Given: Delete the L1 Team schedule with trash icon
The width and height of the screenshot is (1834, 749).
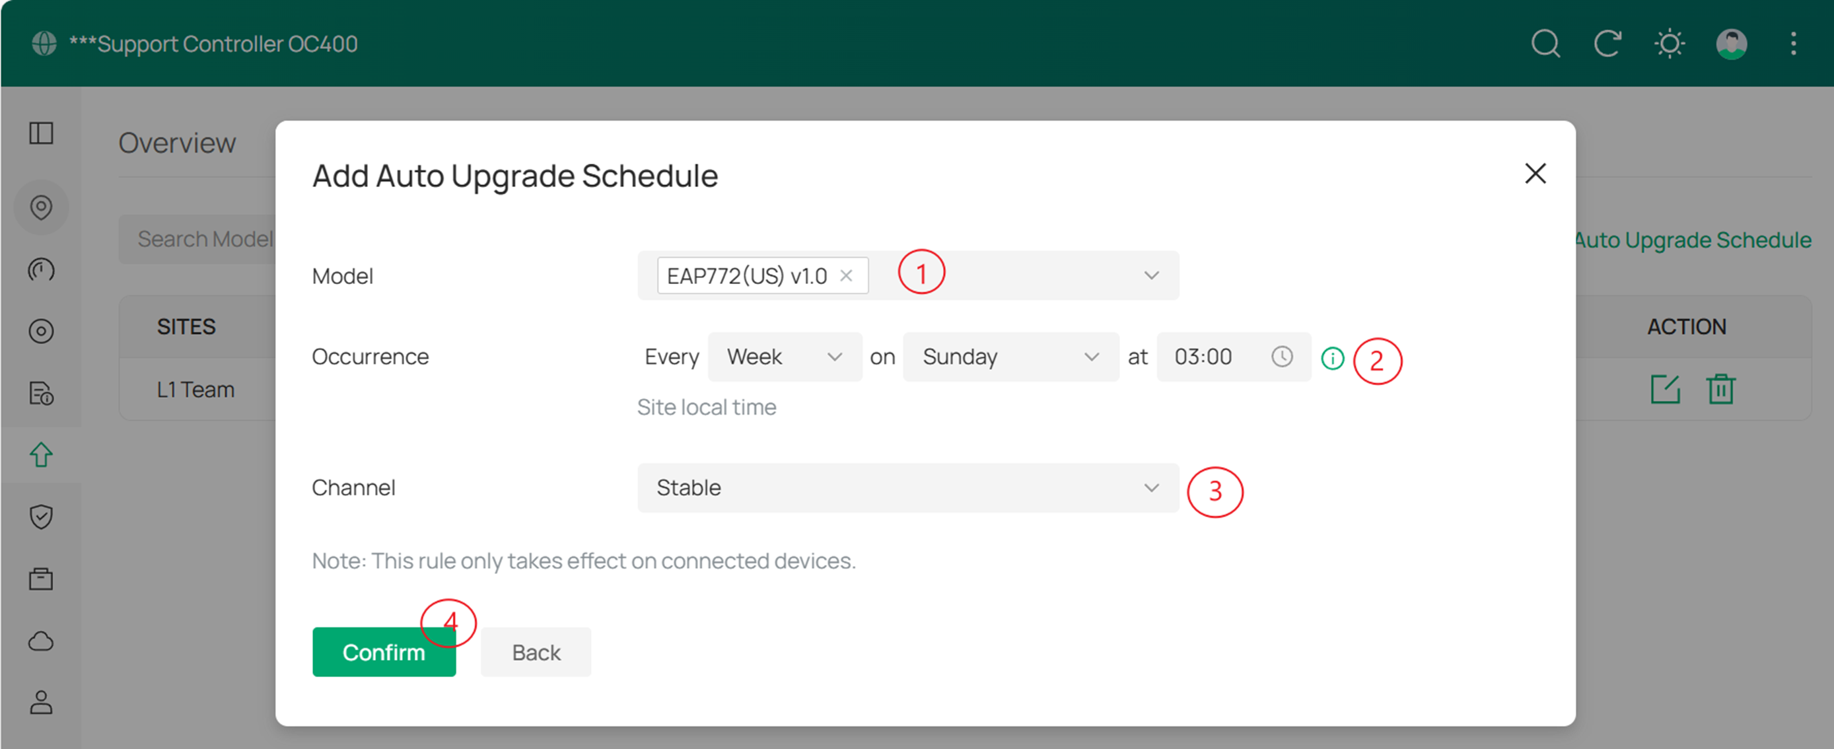Looking at the screenshot, I should point(1722,389).
